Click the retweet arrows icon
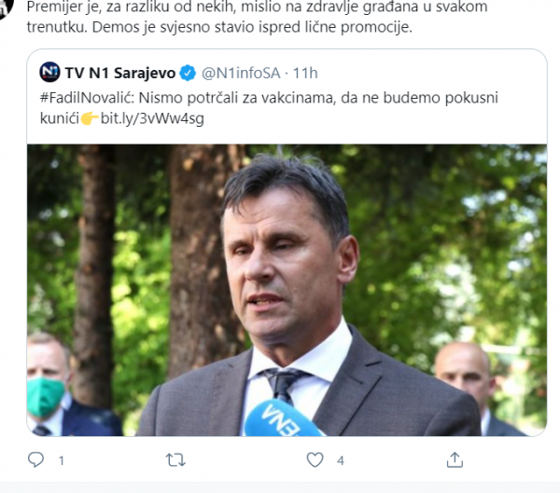560x493 pixels. 175,459
